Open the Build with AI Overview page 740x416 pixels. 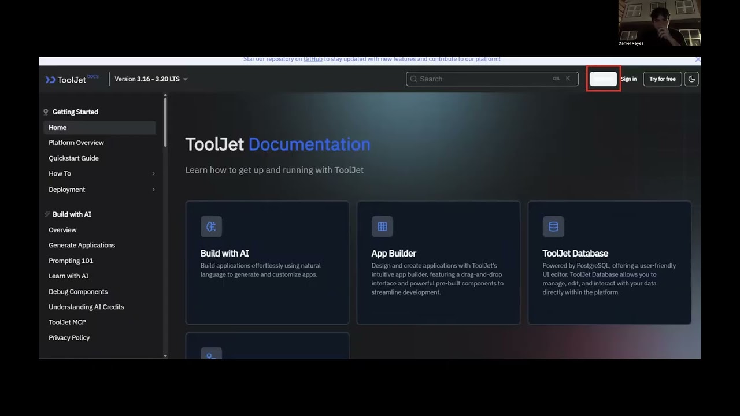(62, 230)
